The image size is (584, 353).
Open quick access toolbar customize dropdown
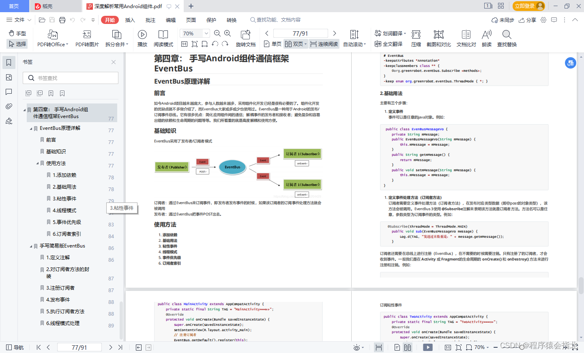pyautogui.click(x=93, y=20)
